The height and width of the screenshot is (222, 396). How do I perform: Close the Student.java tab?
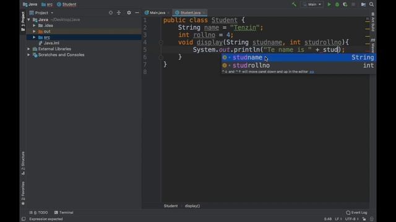pyautogui.click(x=204, y=13)
